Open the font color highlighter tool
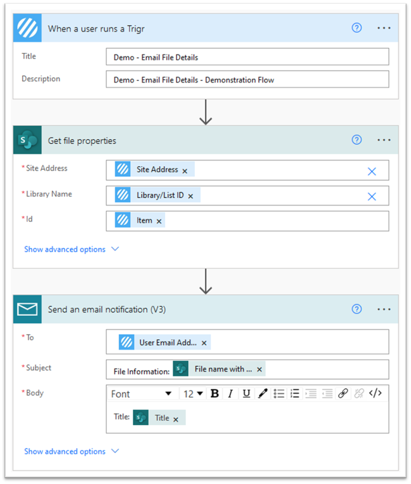 pyautogui.click(x=263, y=394)
